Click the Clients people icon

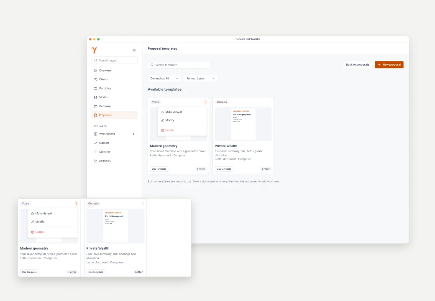pos(95,79)
